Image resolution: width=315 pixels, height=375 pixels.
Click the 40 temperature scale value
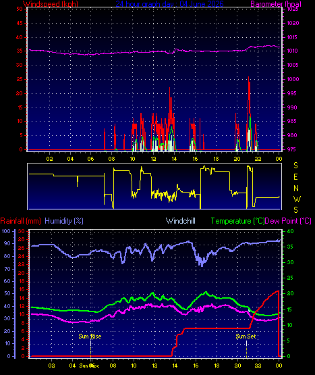point(290,231)
